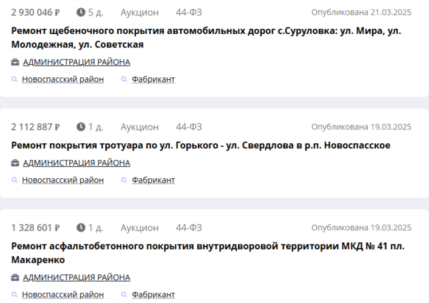Click the magnifier icon beside Фабрикант in Суруловка tender
This screenshot has height=303, width=429.
[x=124, y=80]
